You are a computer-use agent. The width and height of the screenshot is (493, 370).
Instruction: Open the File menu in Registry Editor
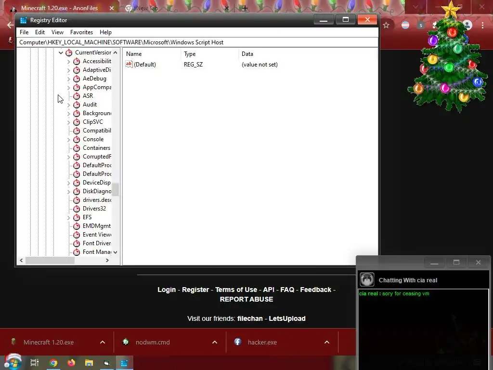[24, 32]
